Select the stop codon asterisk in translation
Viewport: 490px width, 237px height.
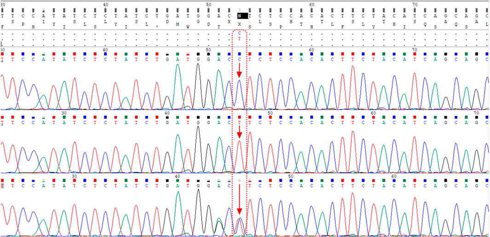pyautogui.click(x=157, y=27)
